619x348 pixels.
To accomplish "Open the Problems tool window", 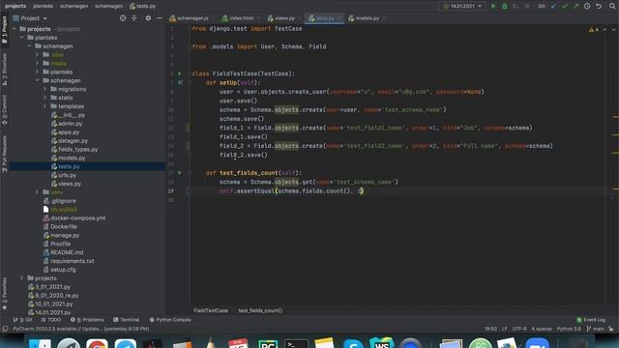I will (x=87, y=320).
